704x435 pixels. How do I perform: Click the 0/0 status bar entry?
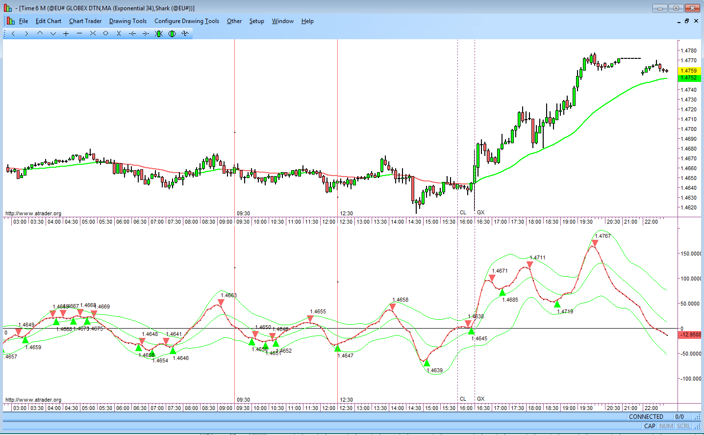pyautogui.click(x=679, y=417)
